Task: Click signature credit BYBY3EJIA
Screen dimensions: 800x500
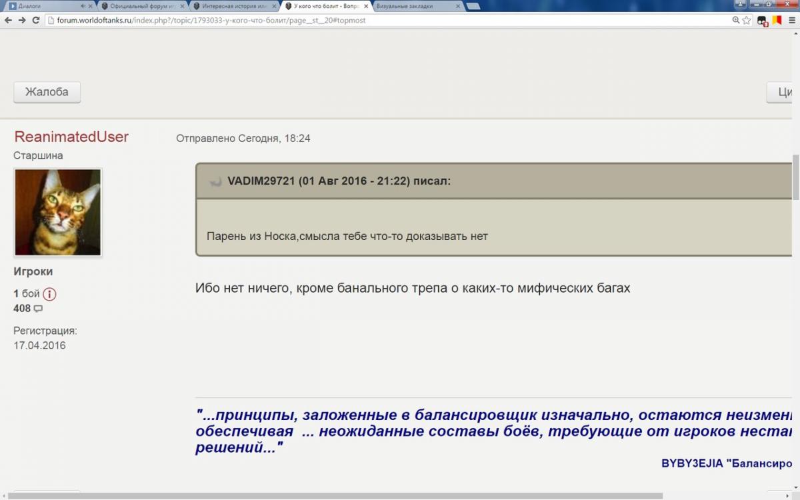Action: (x=727, y=463)
